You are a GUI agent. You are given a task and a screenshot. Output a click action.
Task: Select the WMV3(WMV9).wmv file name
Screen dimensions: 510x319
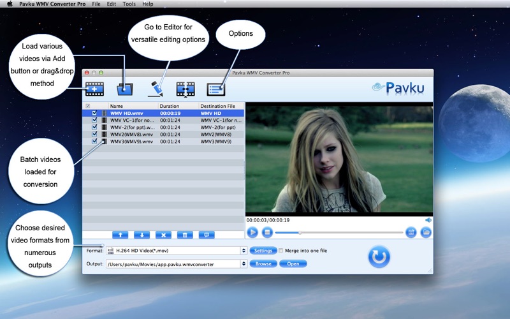click(x=131, y=141)
